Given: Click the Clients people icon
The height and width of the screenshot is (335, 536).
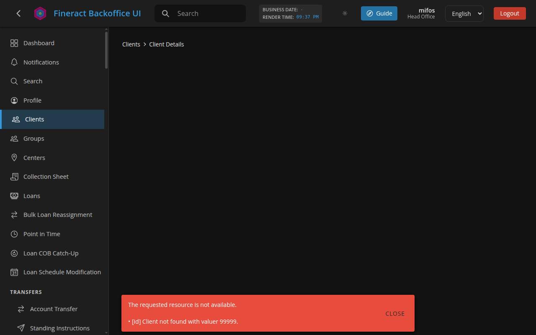Looking at the screenshot, I should pos(16,119).
